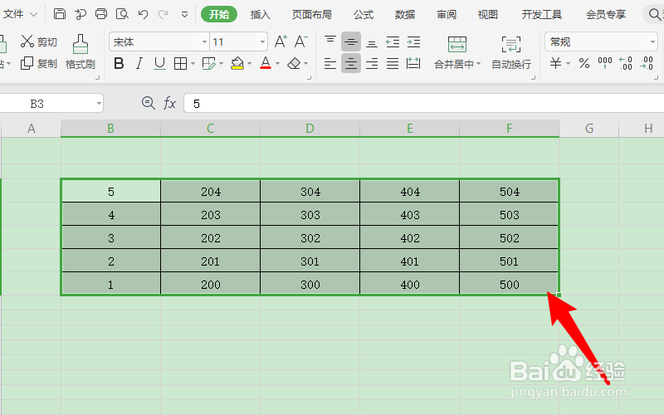The height and width of the screenshot is (415, 664).
Task: Decrease font size with A- icon
Action: pos(300,41)
